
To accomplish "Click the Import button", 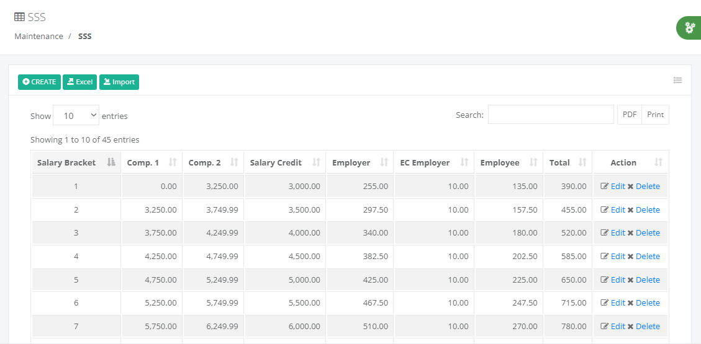I will point(119,82).
